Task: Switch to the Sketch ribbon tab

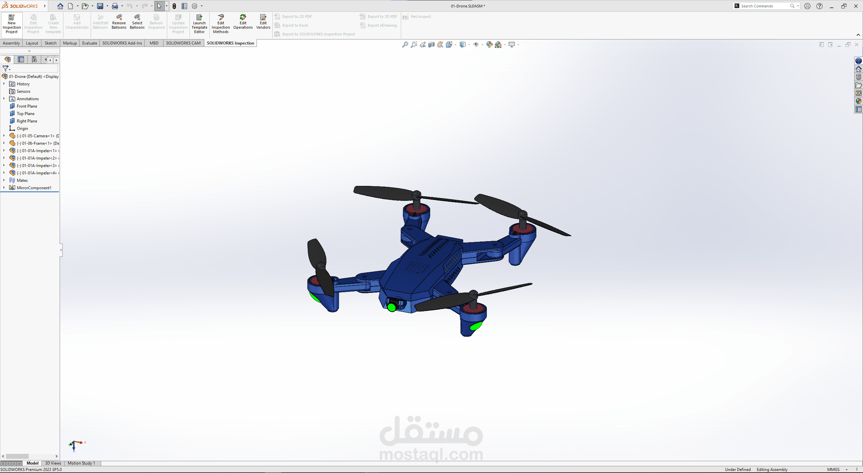Action: click(x=51, y=43)
